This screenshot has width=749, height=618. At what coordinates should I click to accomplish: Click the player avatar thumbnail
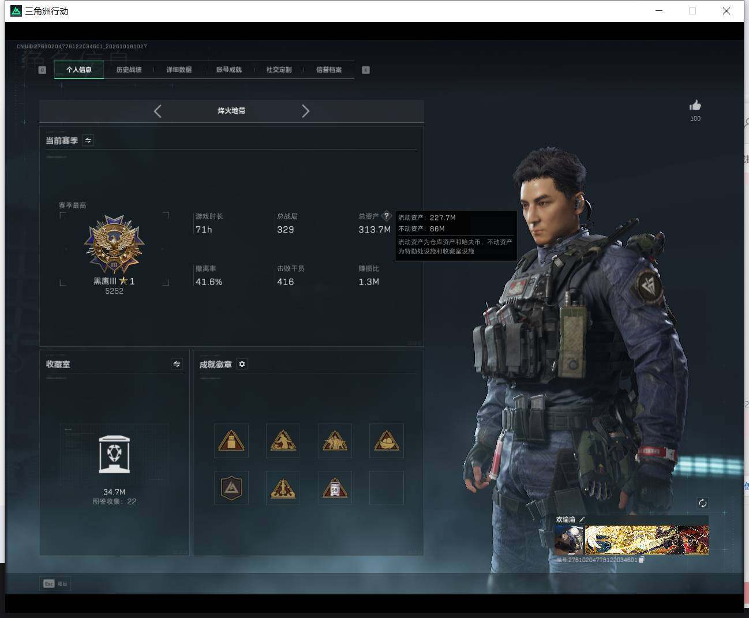tap(569, 540)
